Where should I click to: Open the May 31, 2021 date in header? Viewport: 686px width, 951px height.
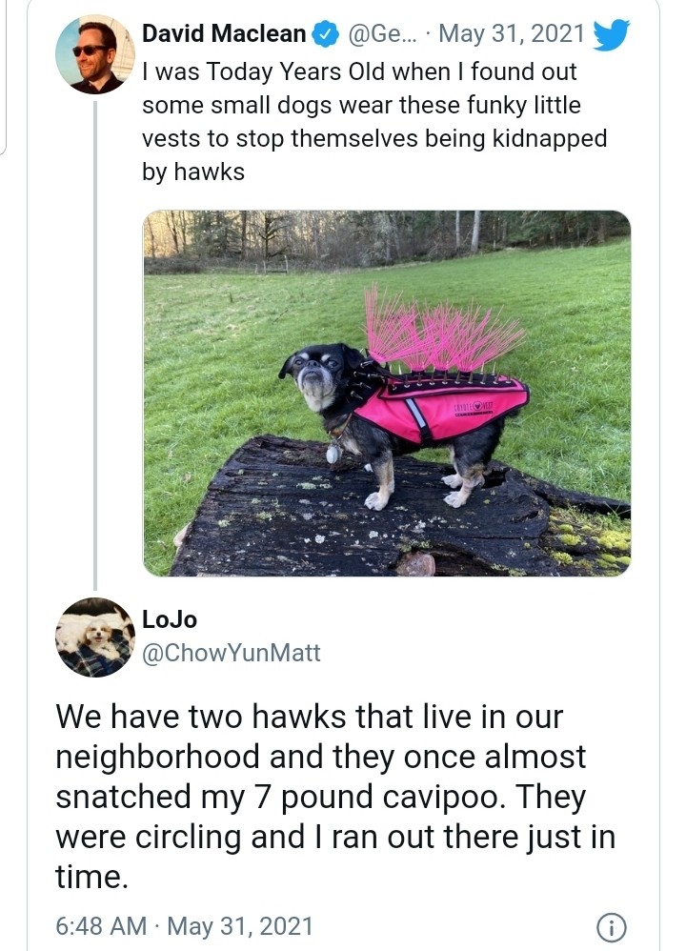tap(512, 34)
